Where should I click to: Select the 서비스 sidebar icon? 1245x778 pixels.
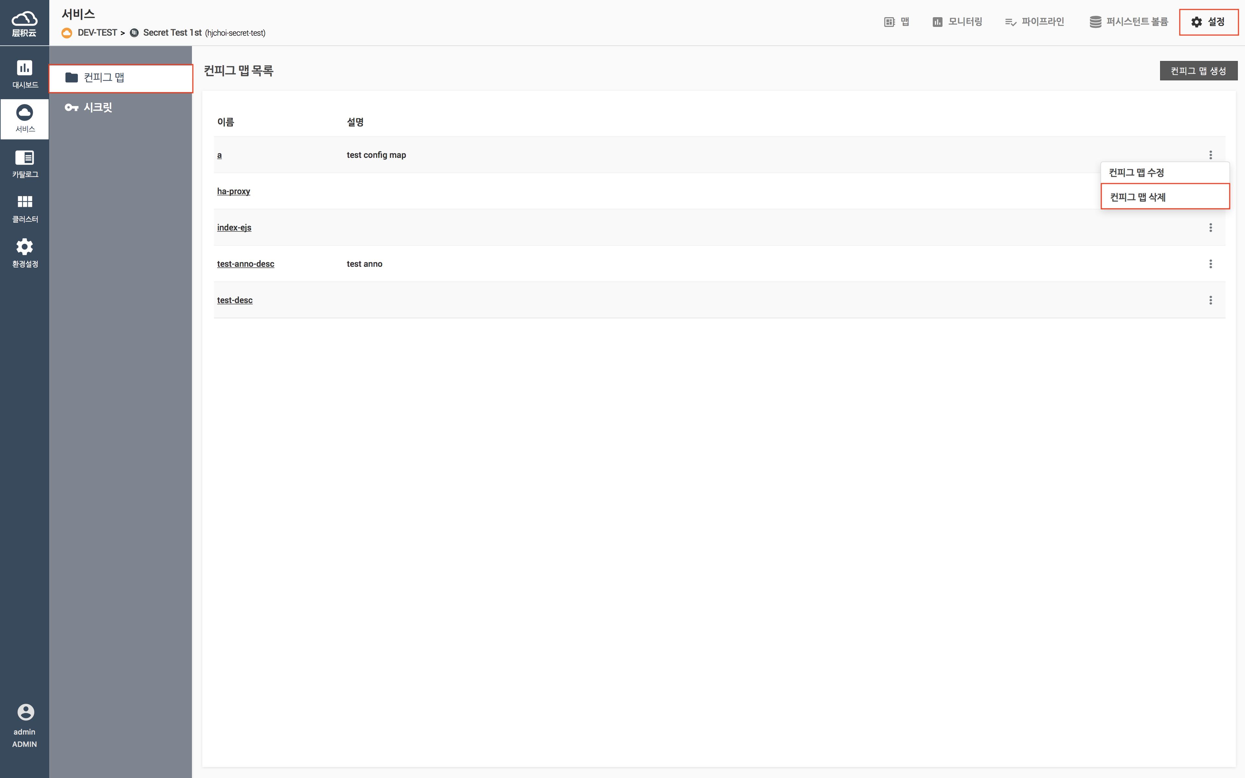25,119
